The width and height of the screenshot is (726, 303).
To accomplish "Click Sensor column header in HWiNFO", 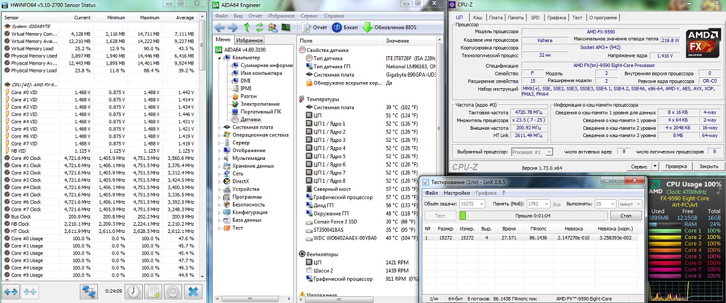I will (x=12, y=18).
